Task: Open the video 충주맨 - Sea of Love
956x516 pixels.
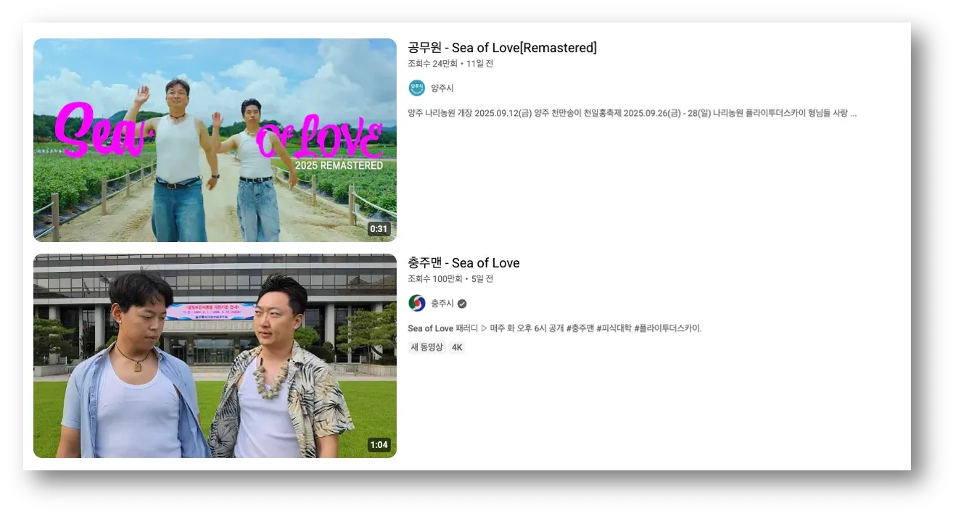Action: tap(464, 263)
